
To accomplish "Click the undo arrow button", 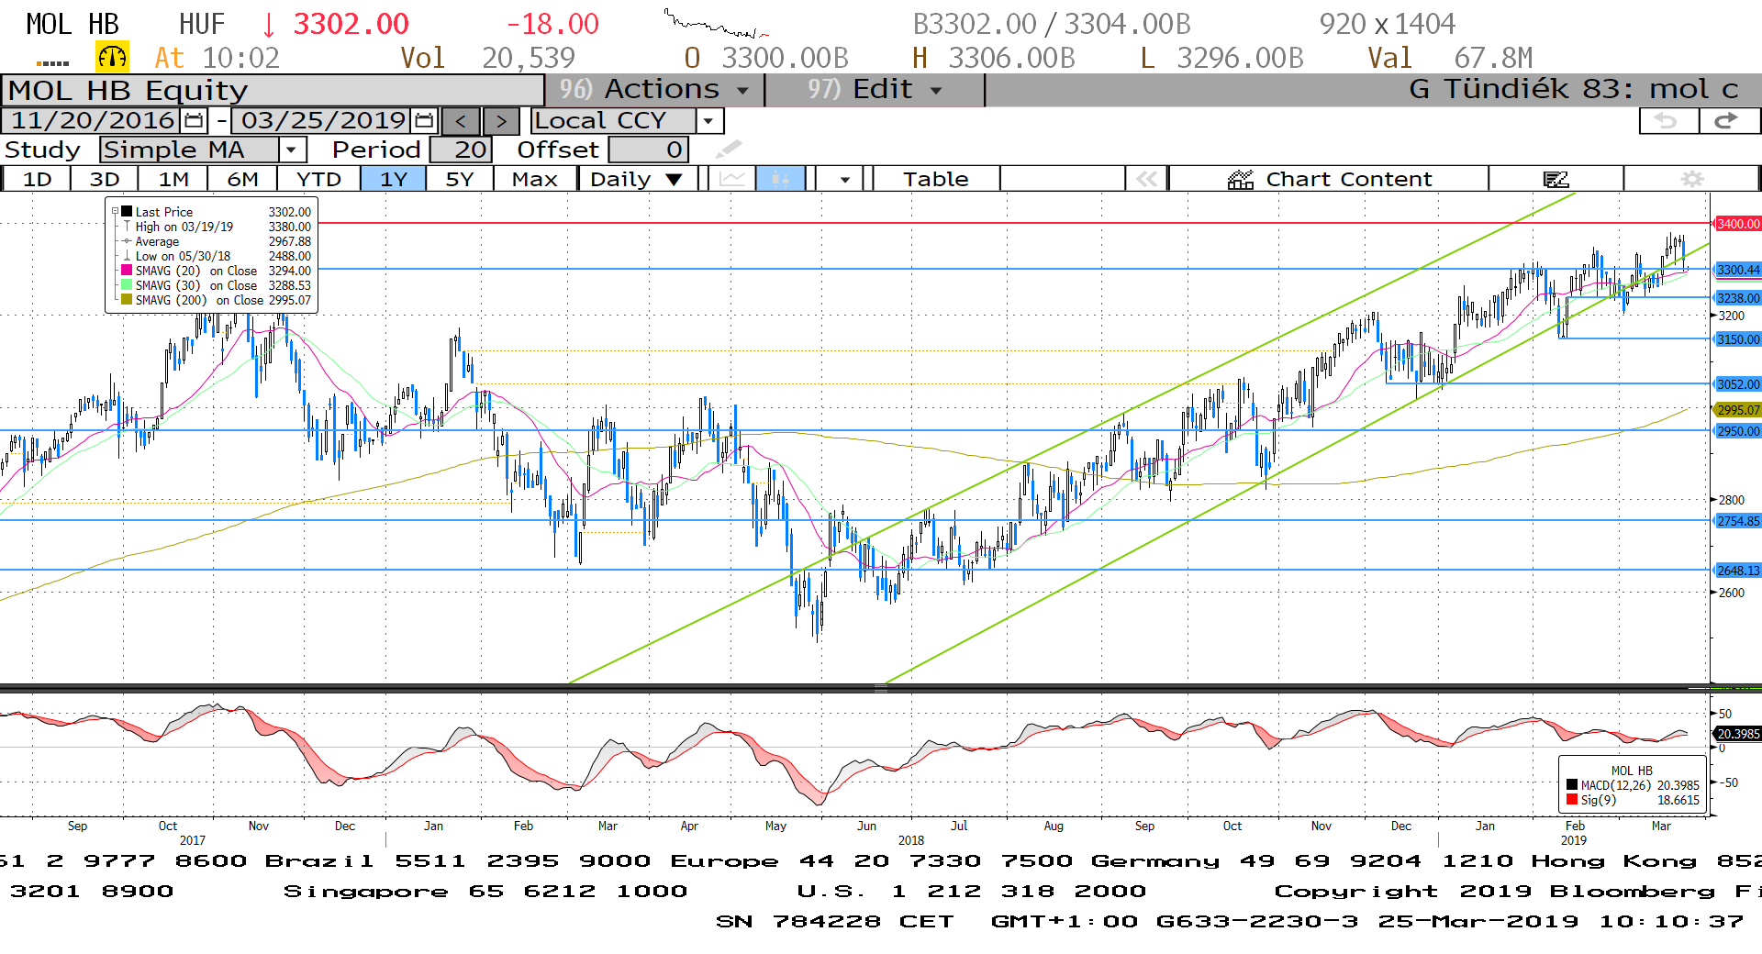I will [1668, 120].
